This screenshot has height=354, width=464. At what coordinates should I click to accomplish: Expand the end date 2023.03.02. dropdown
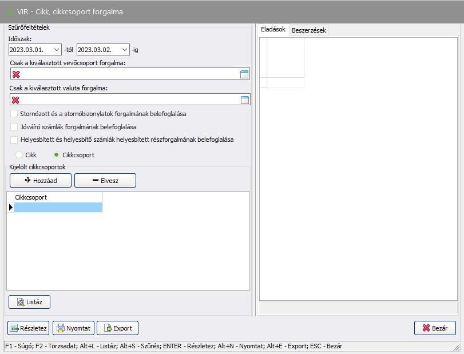(x=125, y=50)
